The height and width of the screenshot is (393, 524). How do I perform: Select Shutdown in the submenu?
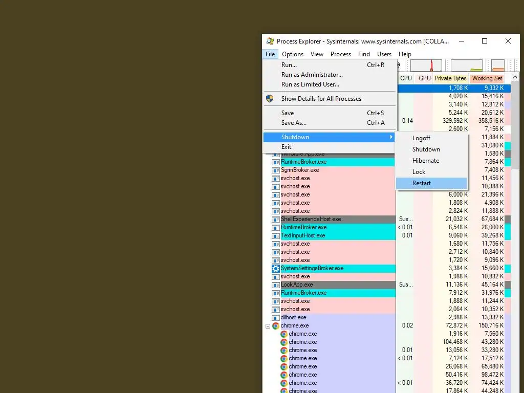pos(431,149)
